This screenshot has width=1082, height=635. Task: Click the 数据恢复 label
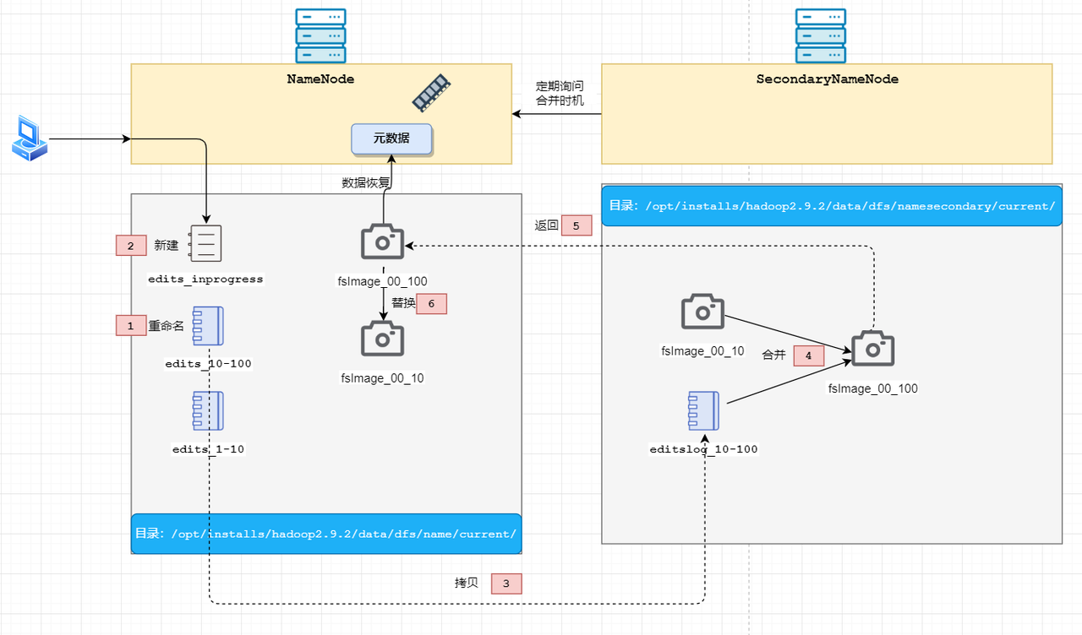pyautogui.click(x=365, y=182)
